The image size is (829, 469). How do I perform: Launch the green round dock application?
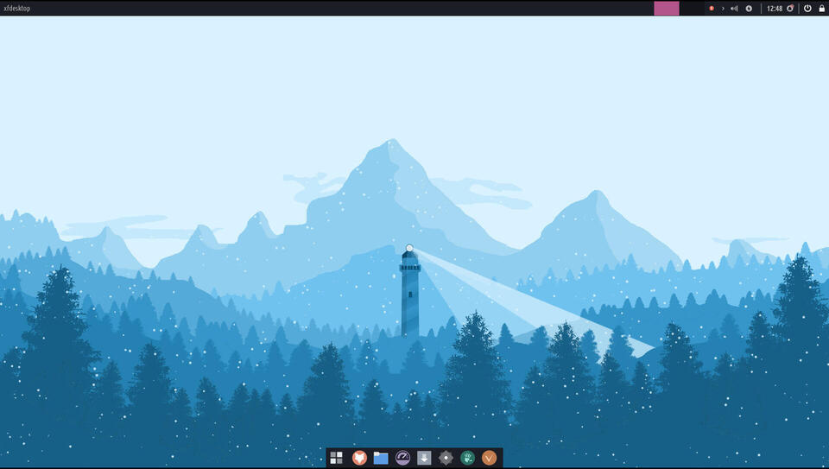[467, 458]
